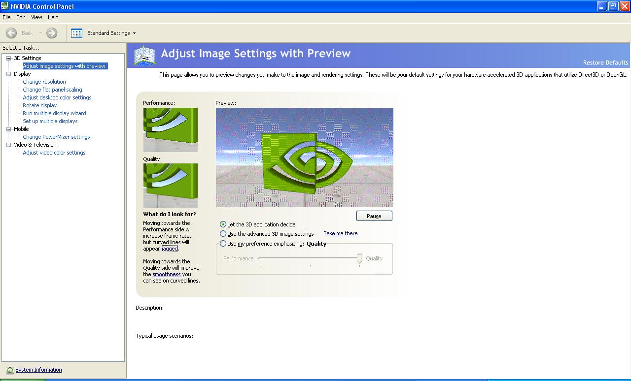This screenshot has width=631, height=381.
Task: Open 'Rotate display' task
Action: click(x=40, y=105)
